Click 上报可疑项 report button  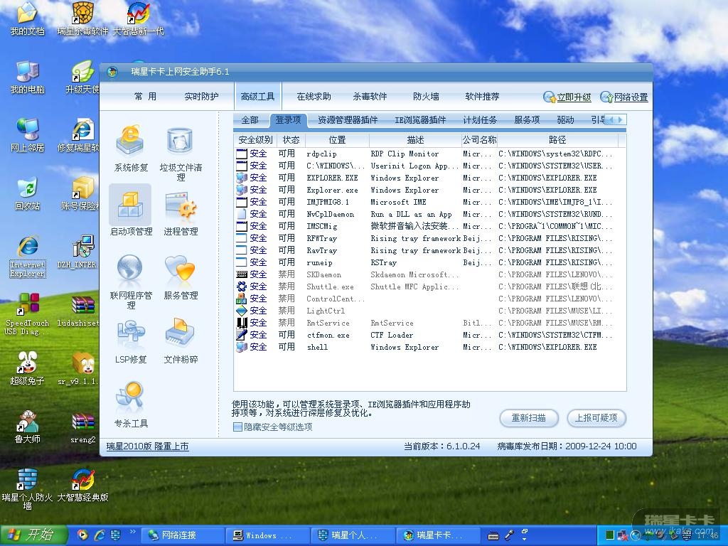click(596, 418)
